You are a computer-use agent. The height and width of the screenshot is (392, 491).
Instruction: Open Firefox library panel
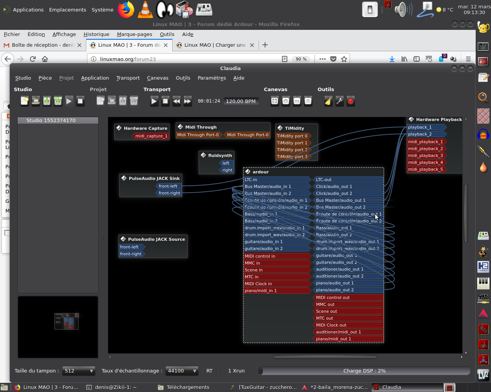click(x=404, y=59)
